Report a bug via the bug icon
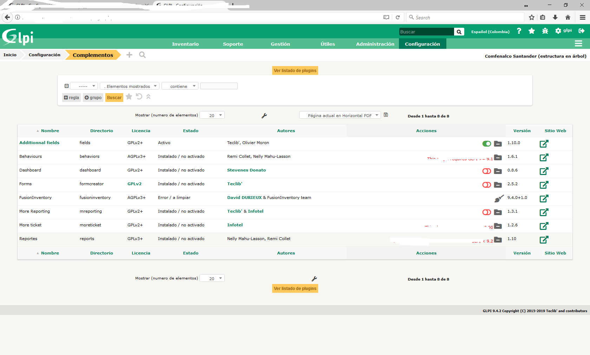This screenshot has width=590, height=355. coord(545,31)
